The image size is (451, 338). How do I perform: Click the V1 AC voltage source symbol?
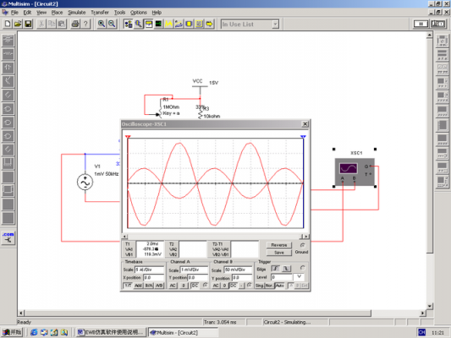(x=85, y=182)
